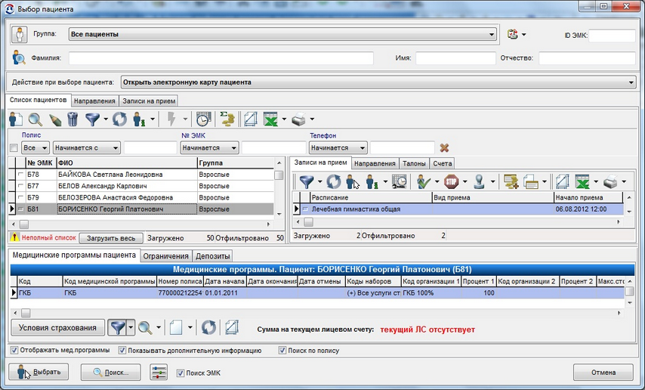Viewport: 645px width, 390px height.
Task: Click the Excel export icon in patient list toolbar
Action: click(270, 119)
